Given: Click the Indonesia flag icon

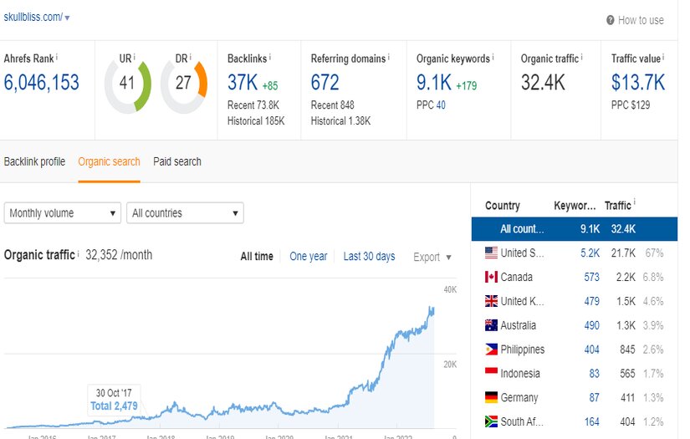Looking at the screenshot, I should pyautogui.click(x=491, y=372).
